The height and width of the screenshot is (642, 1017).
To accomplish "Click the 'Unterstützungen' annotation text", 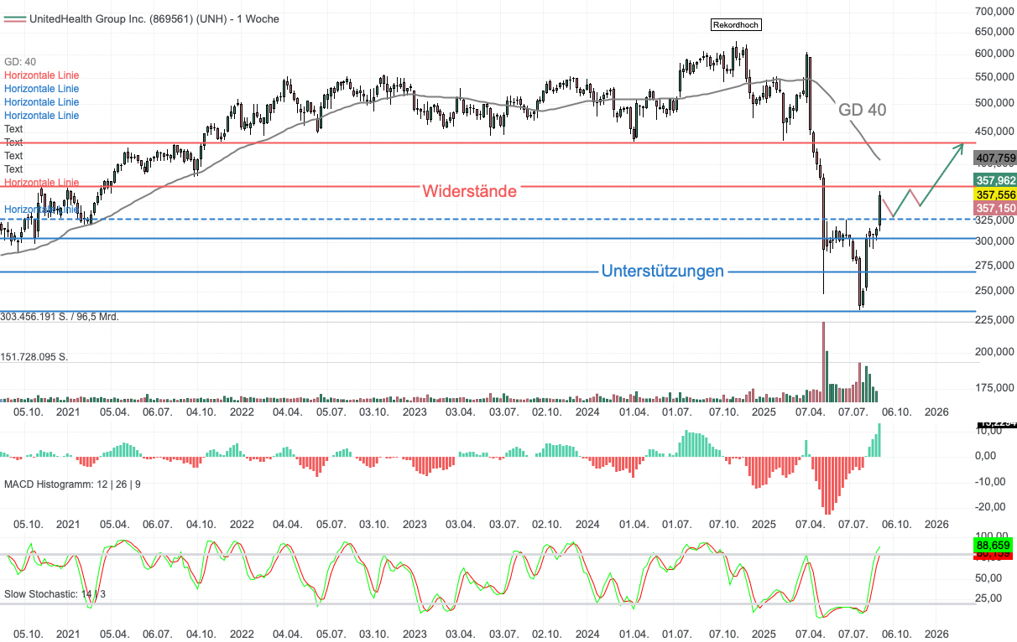I will [663, 272].
